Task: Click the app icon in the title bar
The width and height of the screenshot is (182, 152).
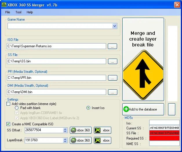Action: 4,5
